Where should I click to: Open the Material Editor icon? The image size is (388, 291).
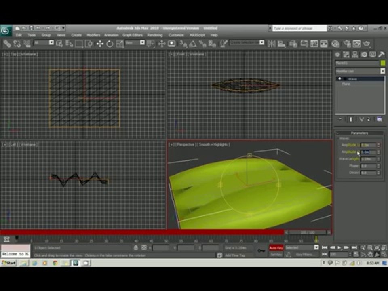tap(335, 44)
